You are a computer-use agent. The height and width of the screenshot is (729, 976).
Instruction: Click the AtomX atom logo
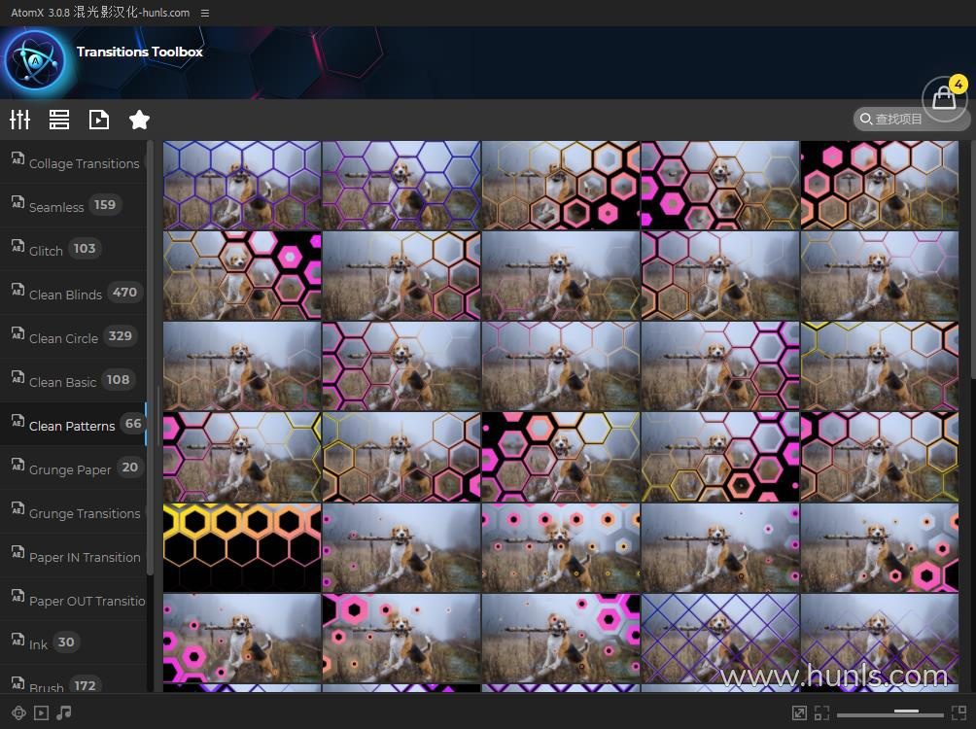click(x=34, y=60)
